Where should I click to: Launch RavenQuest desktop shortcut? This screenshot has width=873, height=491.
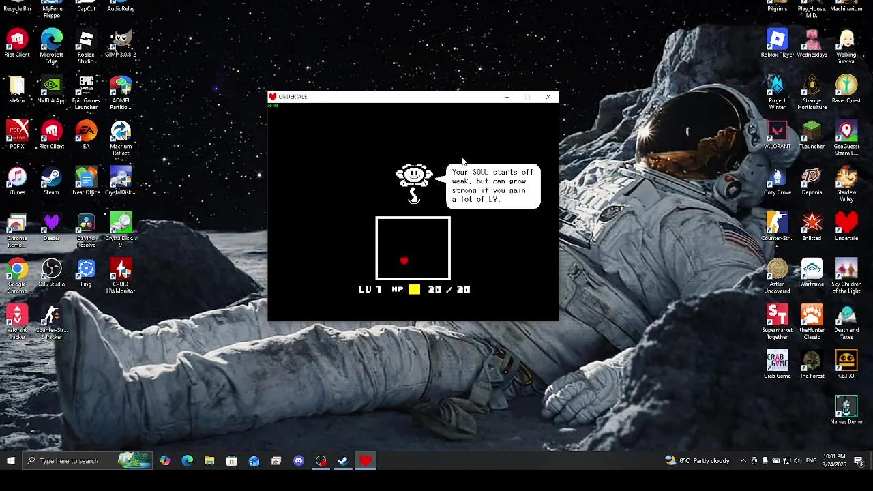pos(846,89)
